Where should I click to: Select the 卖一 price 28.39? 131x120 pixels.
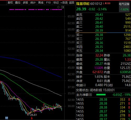(99, 31)
